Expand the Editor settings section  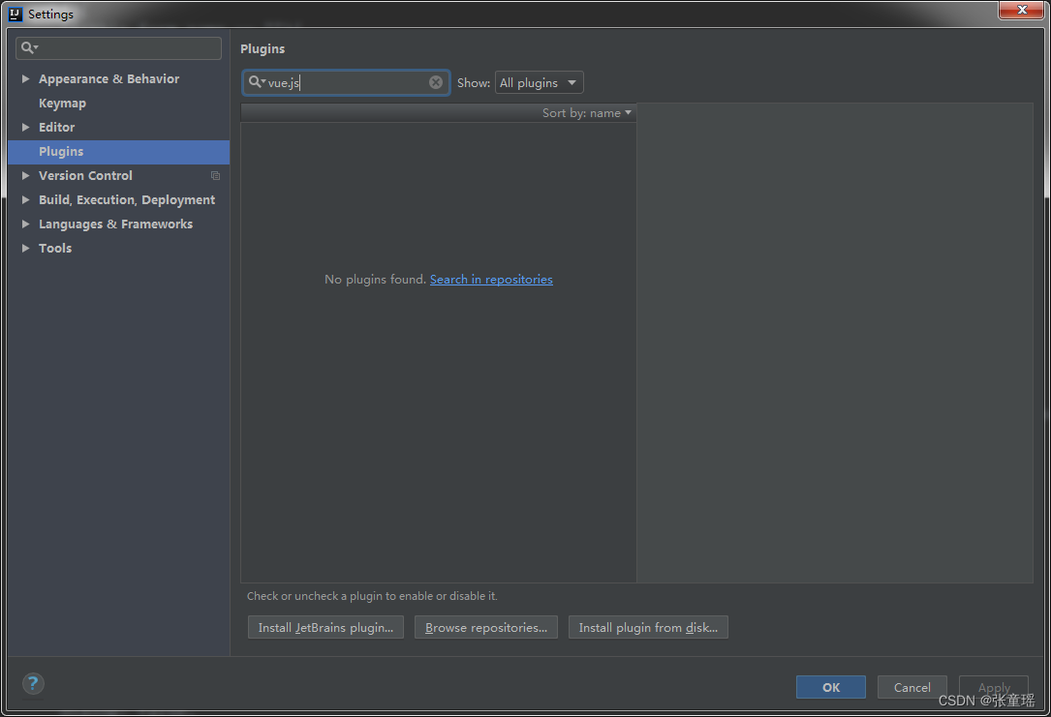click(x=26, y=128)
